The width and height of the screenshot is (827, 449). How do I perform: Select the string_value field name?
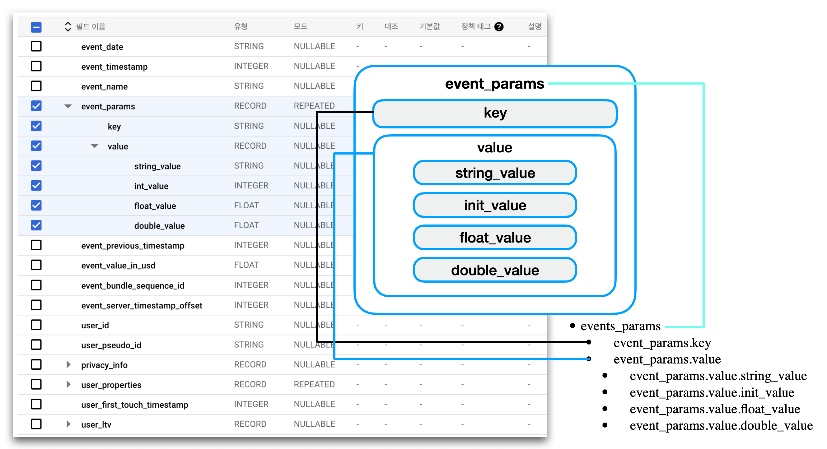click(x=157, y=166)
